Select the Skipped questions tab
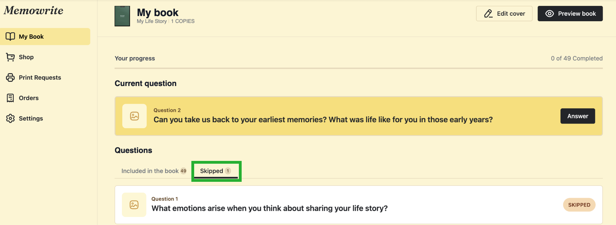Image resolution: width=616 pixels, height=225 pixels. pos(215,171)
